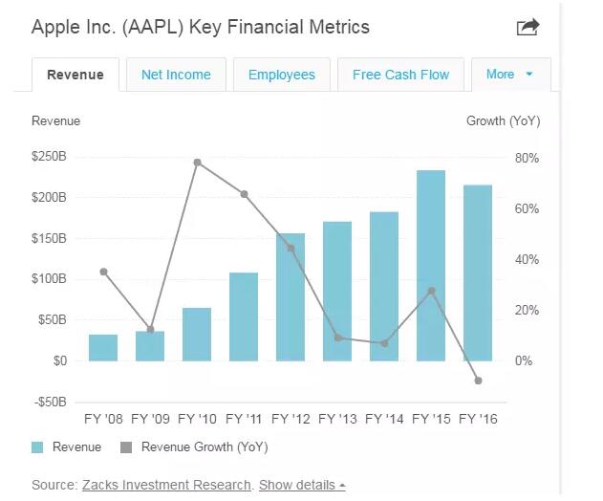Open the Employees tab
The height and width of the screenshot is (501, 603).
click(282, 76)
